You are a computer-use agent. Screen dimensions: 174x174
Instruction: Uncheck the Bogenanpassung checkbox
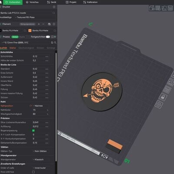pyautogui.click(x=33, y=130)
